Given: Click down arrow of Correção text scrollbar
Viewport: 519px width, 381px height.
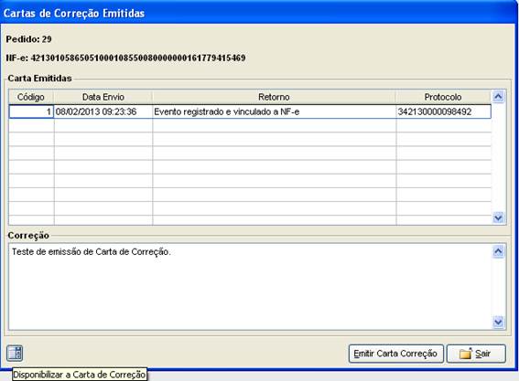Looking at the screenshot, I should (x=498, y=322).
